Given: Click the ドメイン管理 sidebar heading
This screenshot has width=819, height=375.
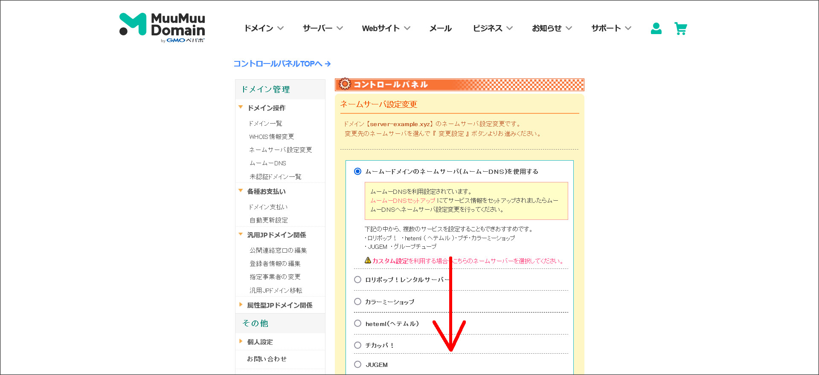Looking at the screenshot, I should click(x=265, y=89).
